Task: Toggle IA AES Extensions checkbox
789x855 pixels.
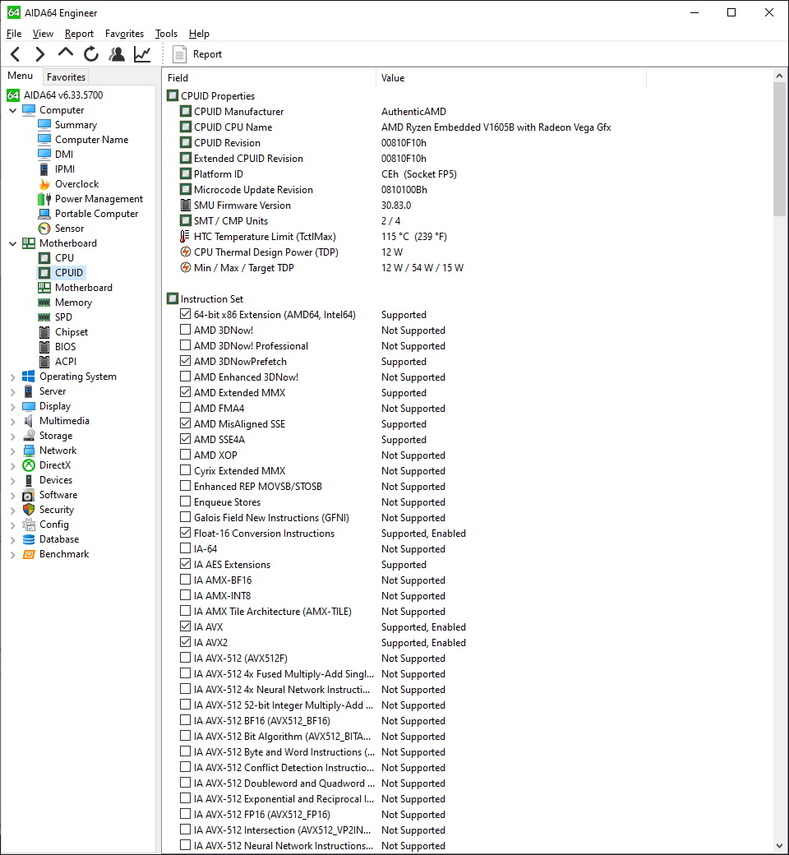Action: [186, 564]
